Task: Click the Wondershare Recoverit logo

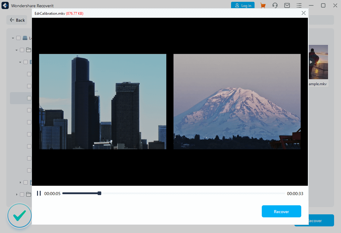Action: (5, 5)
